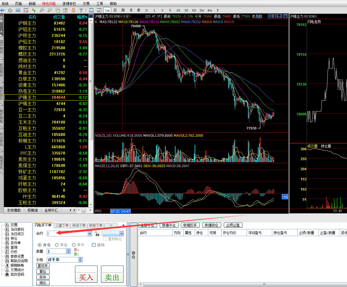The height and width of the screenshot is (287, 347).
Task: Open the filter funnel icon
Action: 81,10
